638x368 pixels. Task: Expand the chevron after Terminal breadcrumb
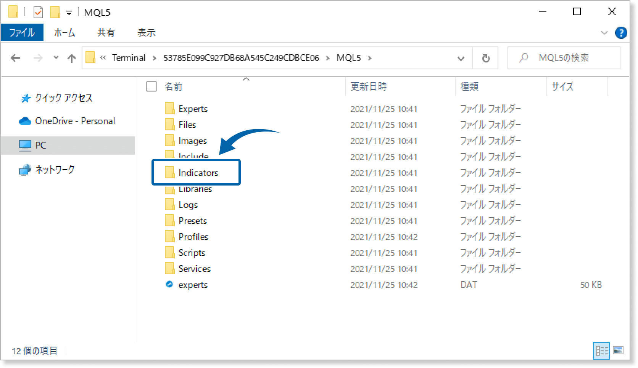click(154, 58)
